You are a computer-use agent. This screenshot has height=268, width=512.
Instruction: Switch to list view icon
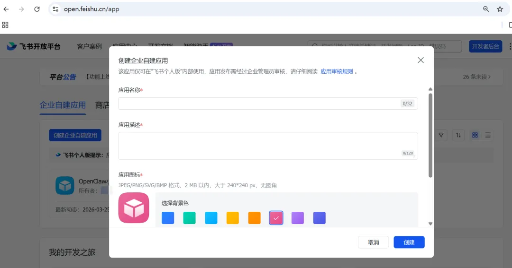pyautogui.click(x=488, y=135)
